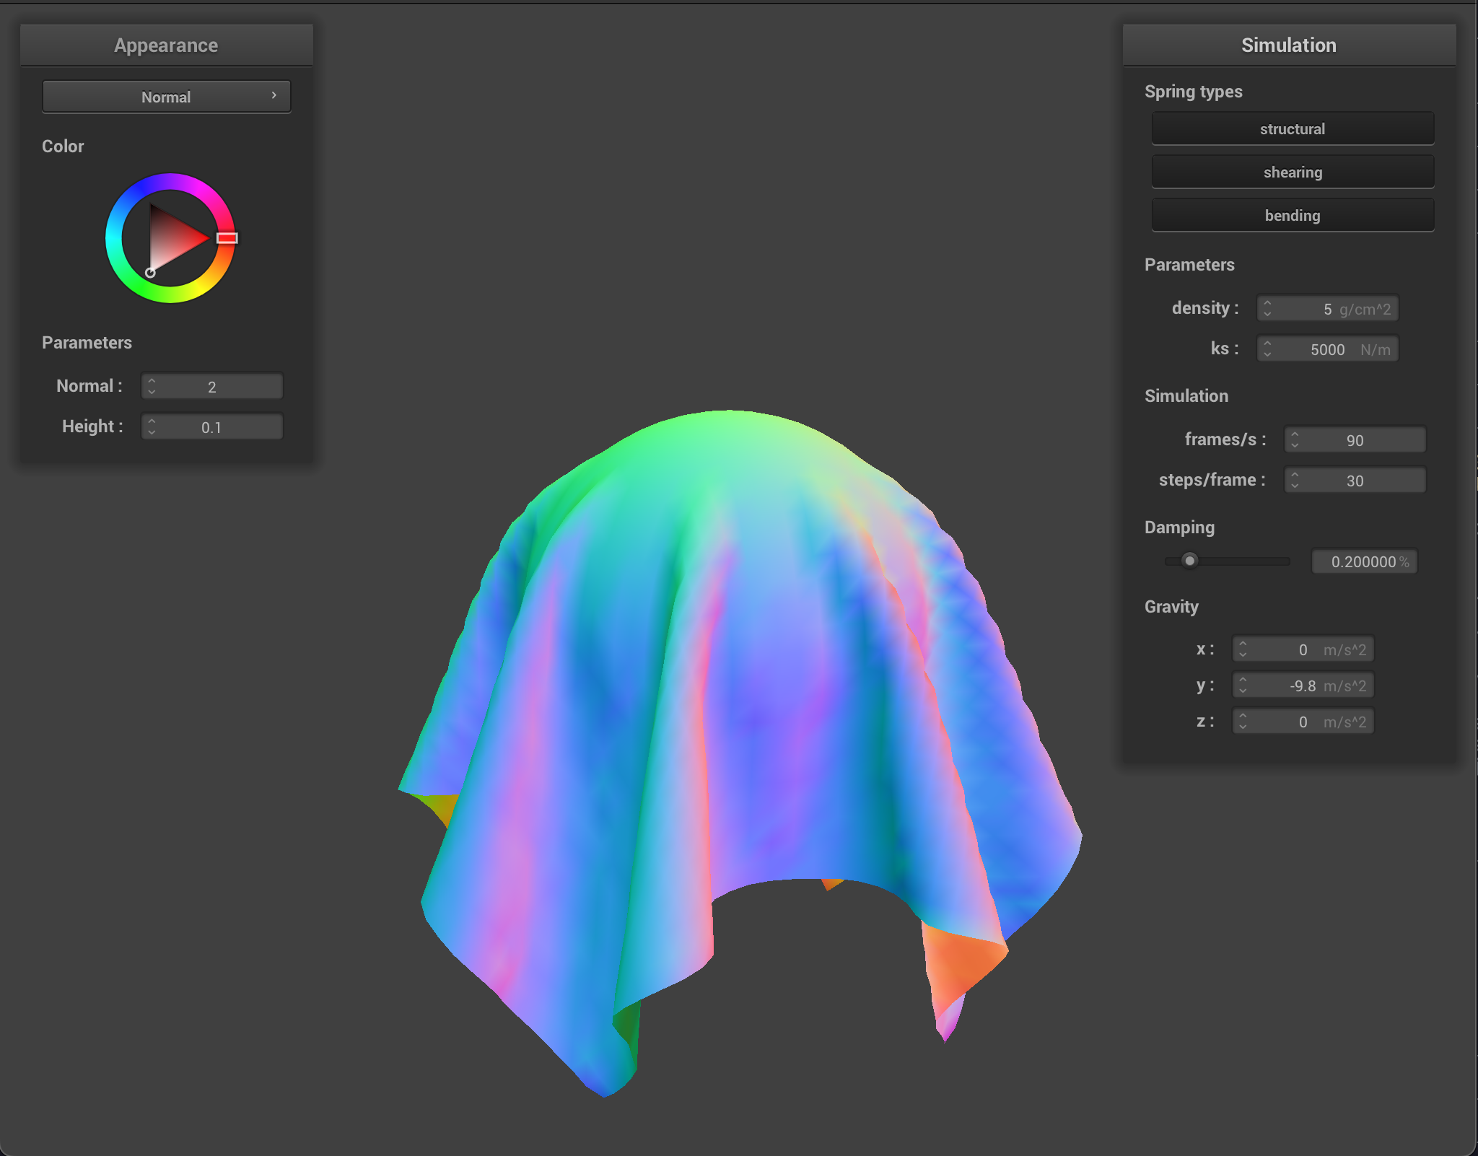Decrement the ks spring constant value
This screenshot has height=1156, width=1478.
click(1268, 356)
